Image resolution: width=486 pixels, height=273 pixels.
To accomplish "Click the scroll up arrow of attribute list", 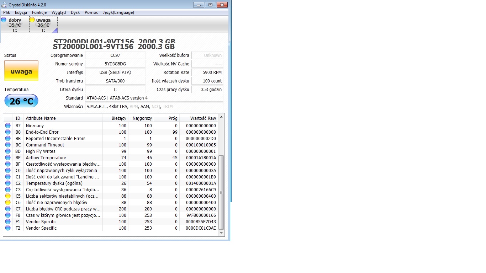I will 221,117.
